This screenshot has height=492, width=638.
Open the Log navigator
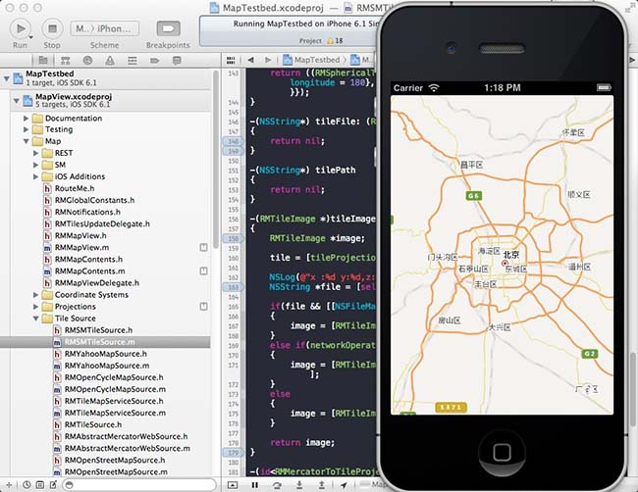point(177,61)
